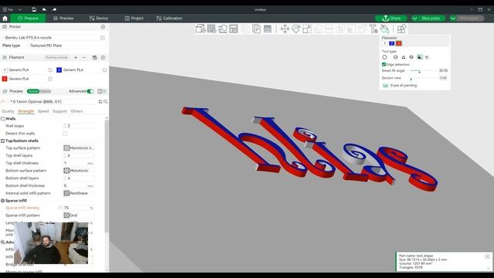Toggle the Edge detection checkbox
This screenshot has width=494, height=278.
click(x=384, y=64)
